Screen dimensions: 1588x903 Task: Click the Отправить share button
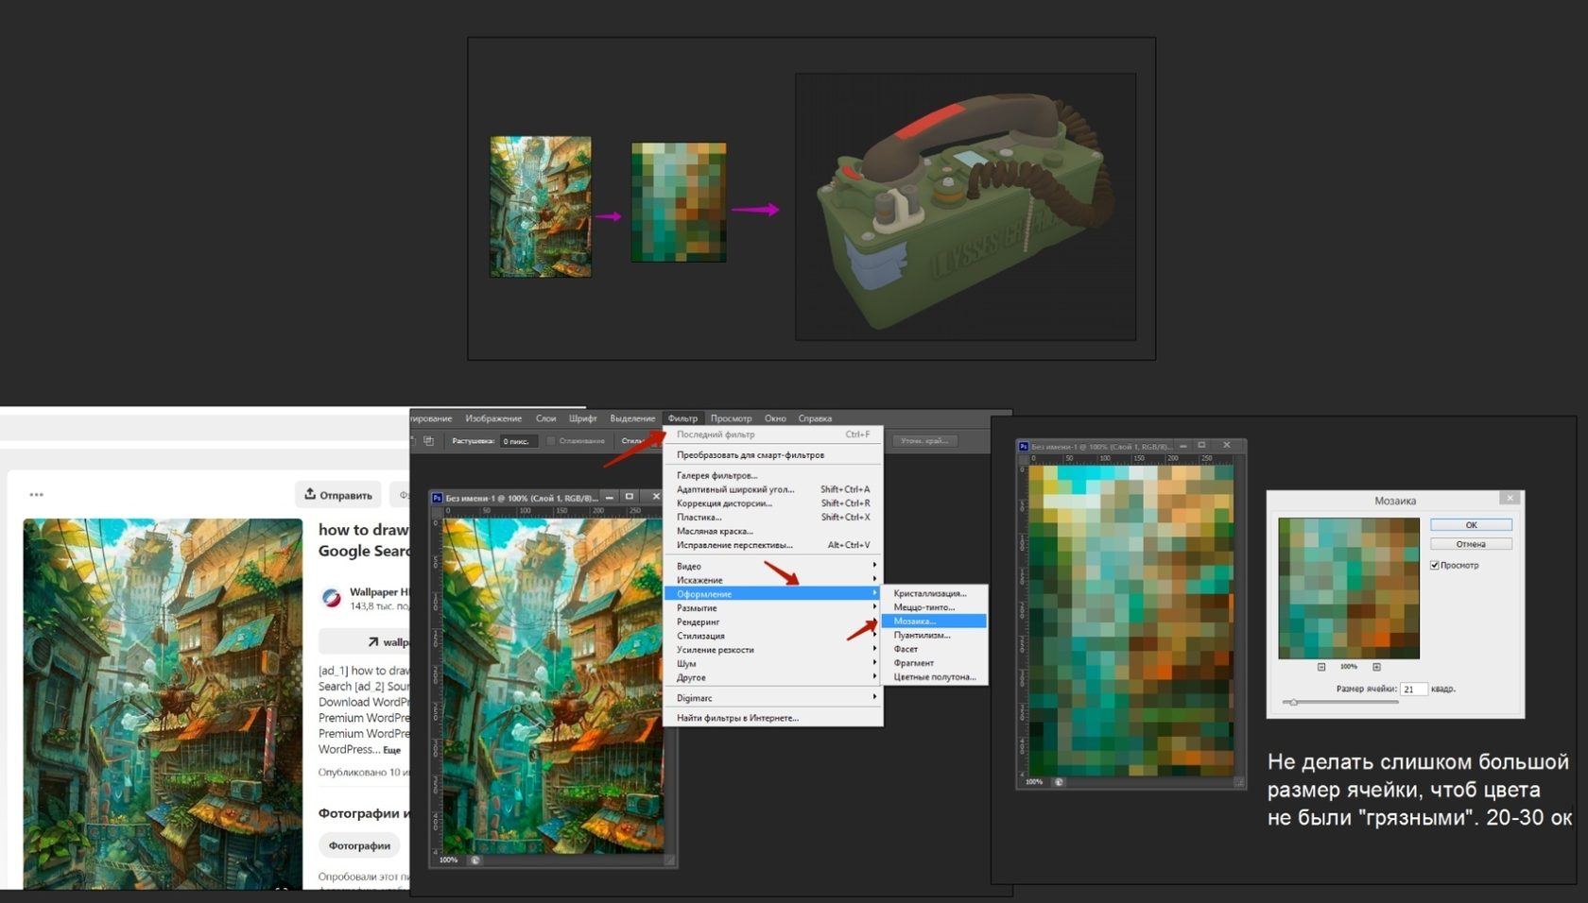point(338,495)
